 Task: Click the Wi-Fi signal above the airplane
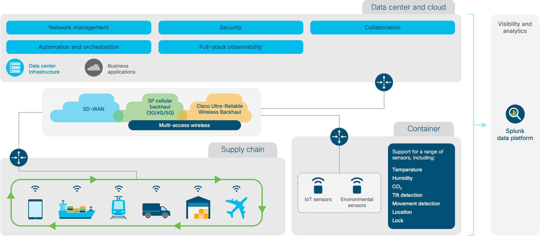[x=236, y=189]
